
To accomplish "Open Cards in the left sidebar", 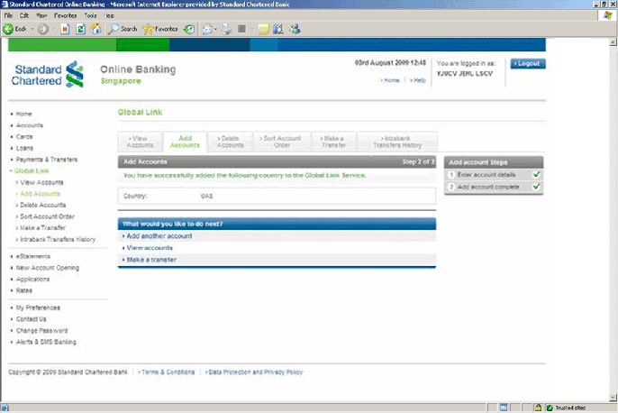I will coord(24,136).
